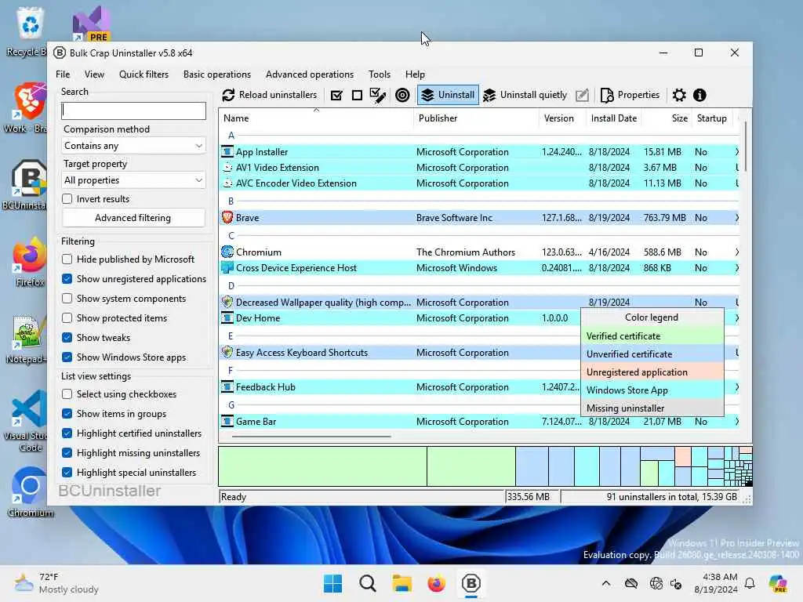The height and width of the screenshot is (602, 803).
Task: Click the Advanced filtering button
Action: pyautogui.click(x=133, y=218)
